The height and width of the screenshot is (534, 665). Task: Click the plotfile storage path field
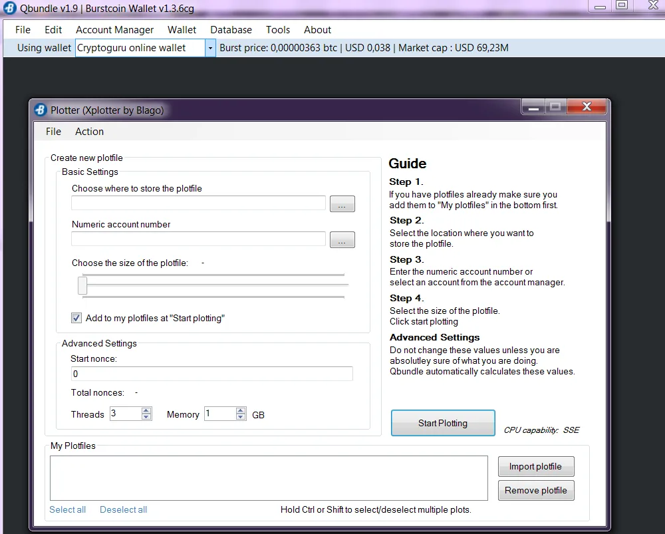click(198, 203)
